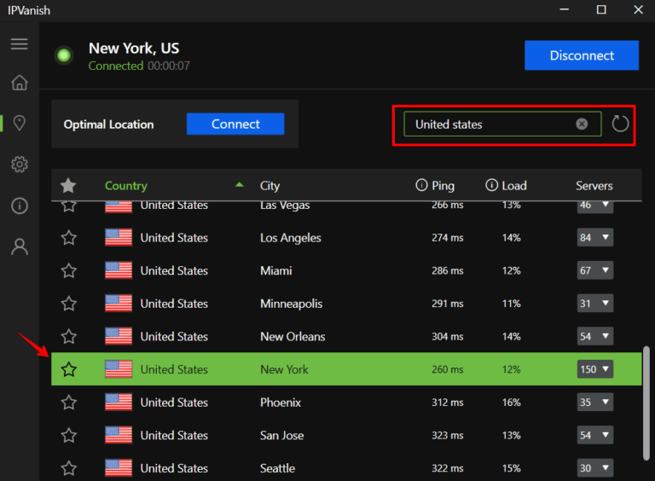655x481 pixels.
Task: Open the Locations pin icon in sidebar
Action: pyautogui.click(x=19, y=124)
